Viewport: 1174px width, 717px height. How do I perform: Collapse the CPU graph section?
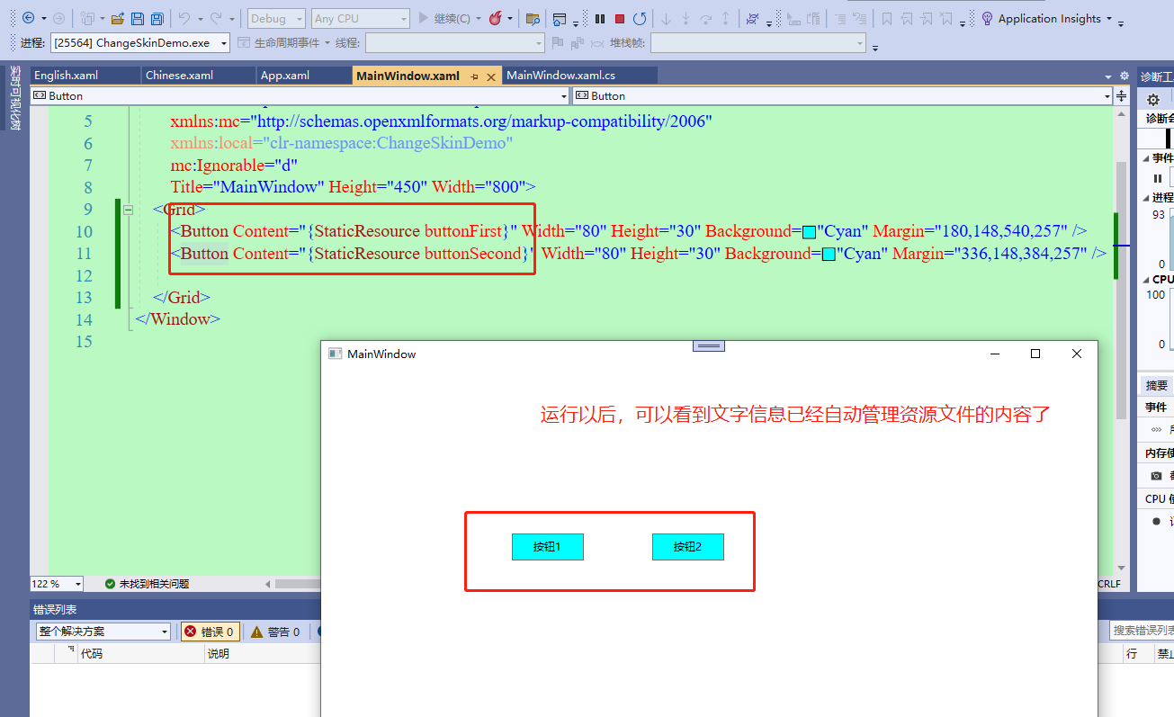tap(1145, 280)
